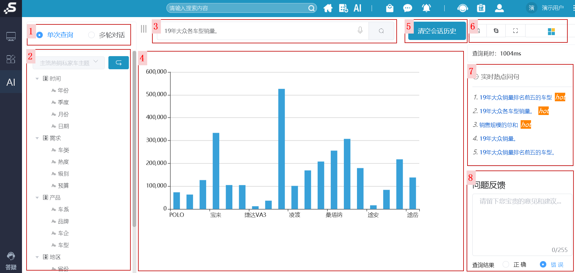Click the trial calendar icon
The width and height of the screenshot is (575, 273).
(481, 8)
